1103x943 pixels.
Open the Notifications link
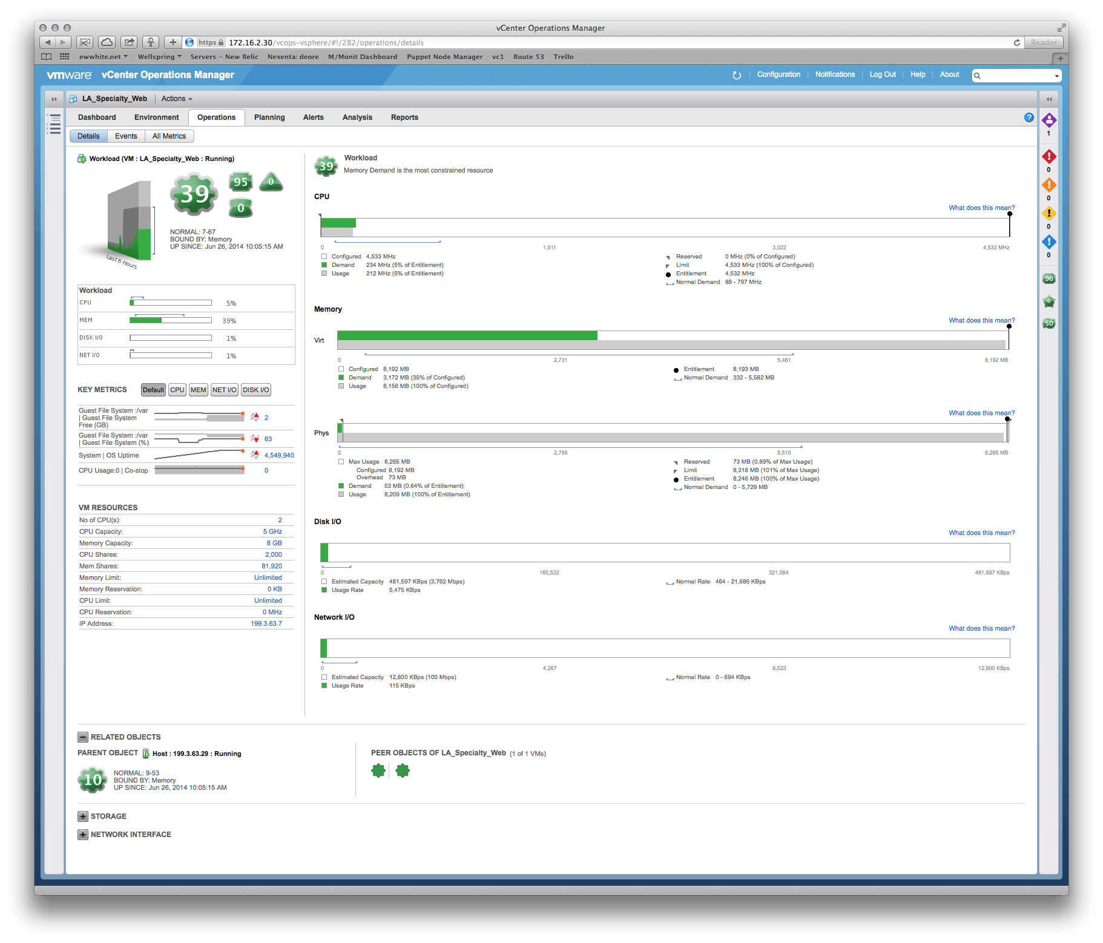coord(835,74)
